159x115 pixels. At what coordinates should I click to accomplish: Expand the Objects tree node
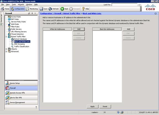(x=6, y=49)
